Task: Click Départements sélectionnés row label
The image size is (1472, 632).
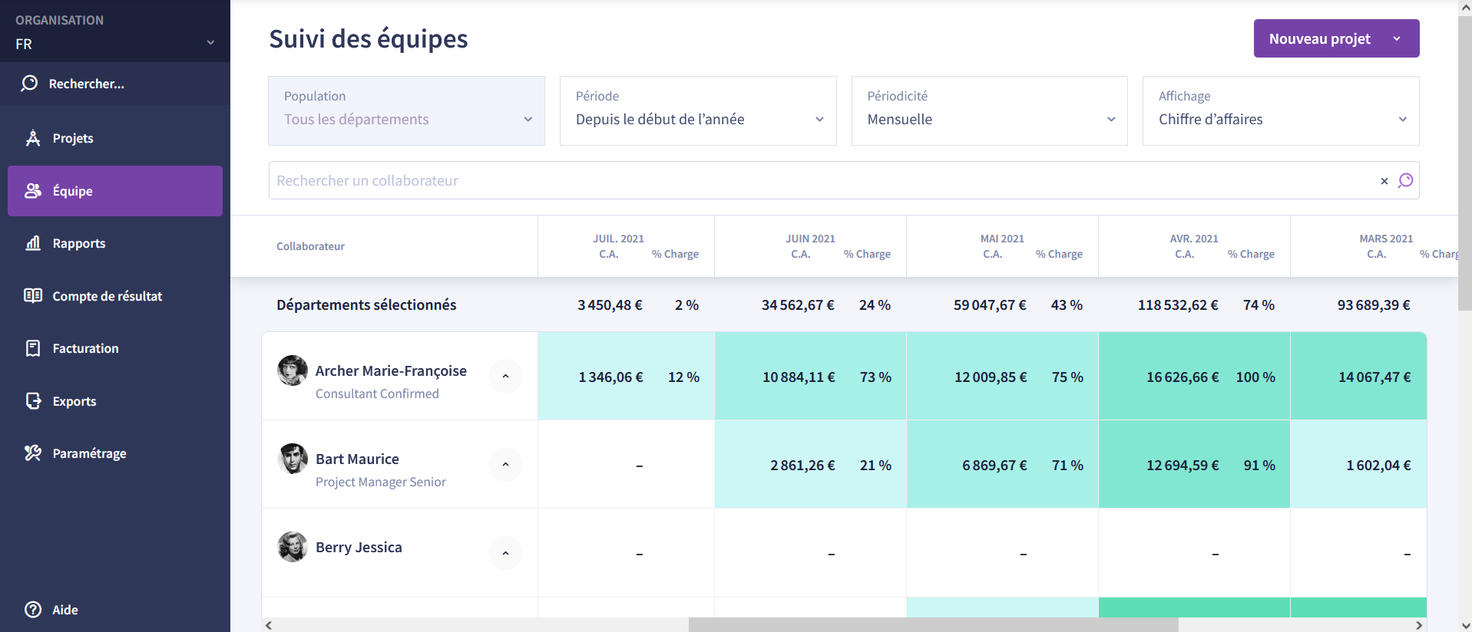Action: [x=366, y=304]
